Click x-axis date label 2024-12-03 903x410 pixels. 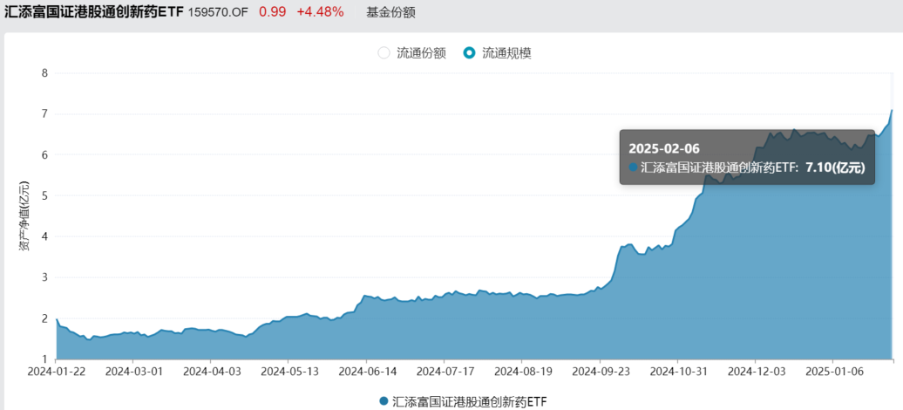pos(755,372)
